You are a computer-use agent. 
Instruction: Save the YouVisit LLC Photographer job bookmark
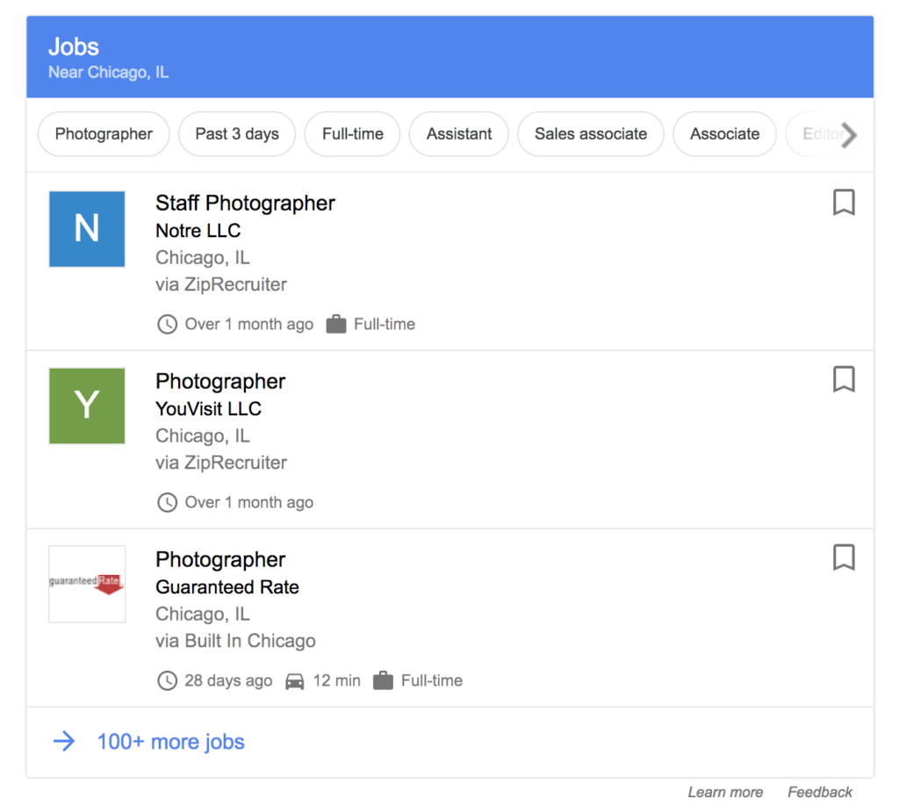[x=843, y=380]
